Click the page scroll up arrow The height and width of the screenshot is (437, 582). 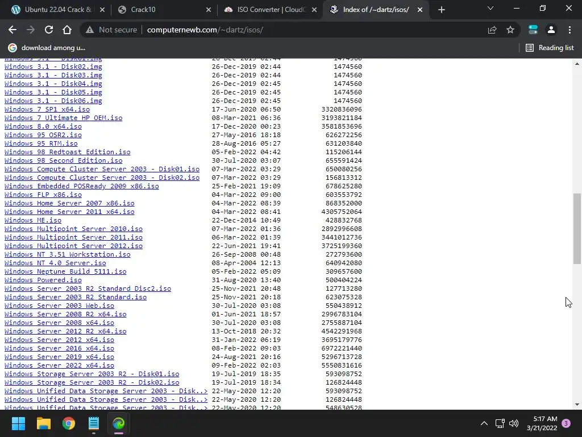click(x=577, y=64)
